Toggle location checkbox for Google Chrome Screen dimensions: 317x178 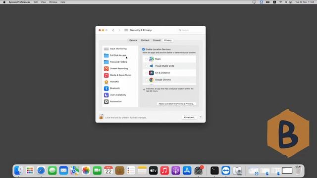pos(147,80)
